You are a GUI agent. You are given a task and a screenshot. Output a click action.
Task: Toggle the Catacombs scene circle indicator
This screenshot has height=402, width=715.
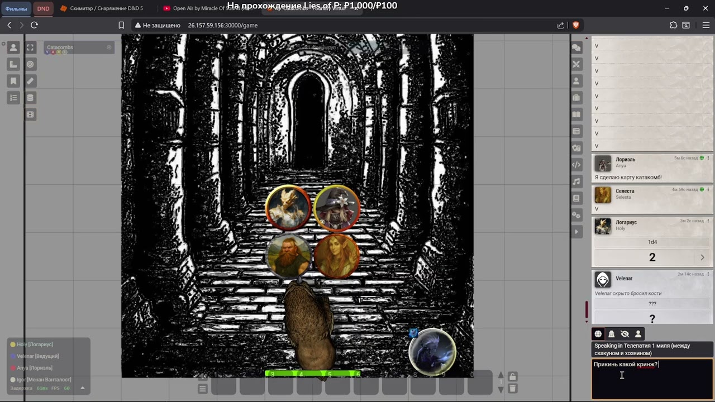tap(109, 47)
